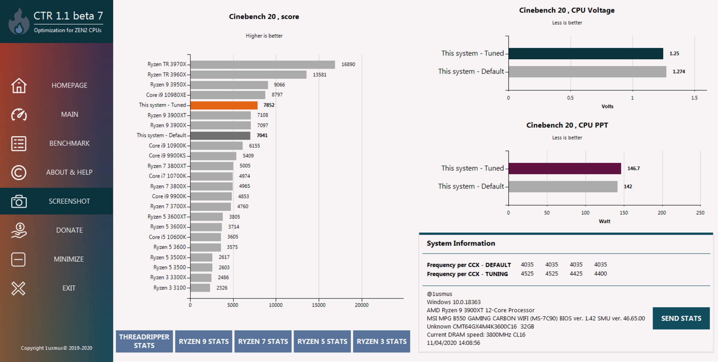Click the Ryzen TR 3960X bar
718x362 pixels.
248,74
